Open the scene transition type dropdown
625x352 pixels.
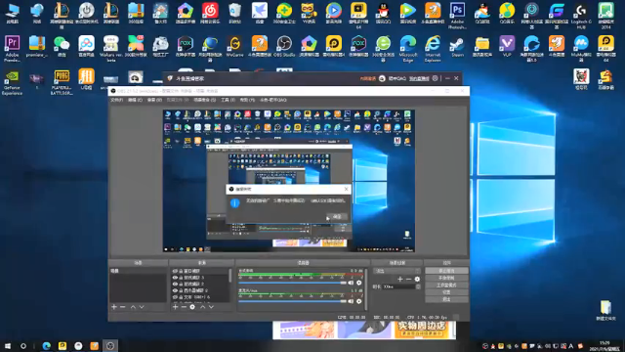point(397,271)
